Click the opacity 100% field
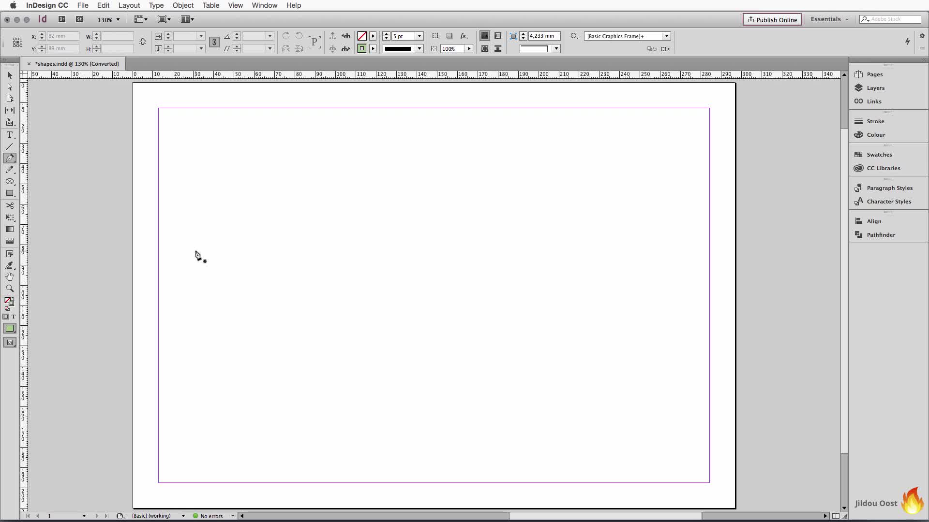The width and height of the screenshot is (929, 522). point(452,49)
